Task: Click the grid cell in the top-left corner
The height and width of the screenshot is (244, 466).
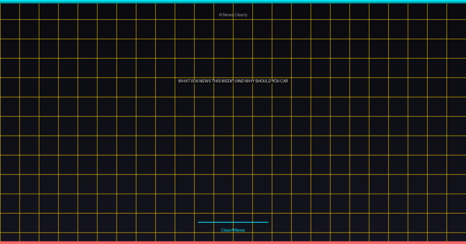Action: (10, 12)
